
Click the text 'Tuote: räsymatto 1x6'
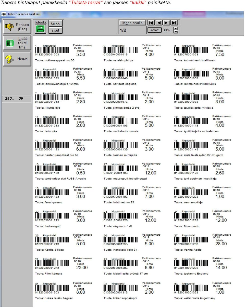coord(118,226)
